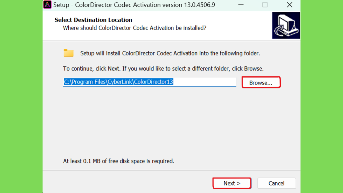The image size is (343, 193).
Task: Click the Select Destination Location heading
Action: [x=93, y=20]
